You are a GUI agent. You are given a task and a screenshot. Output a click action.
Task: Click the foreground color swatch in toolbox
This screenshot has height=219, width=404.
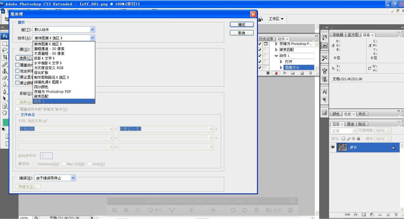click(x=5, y=122)
